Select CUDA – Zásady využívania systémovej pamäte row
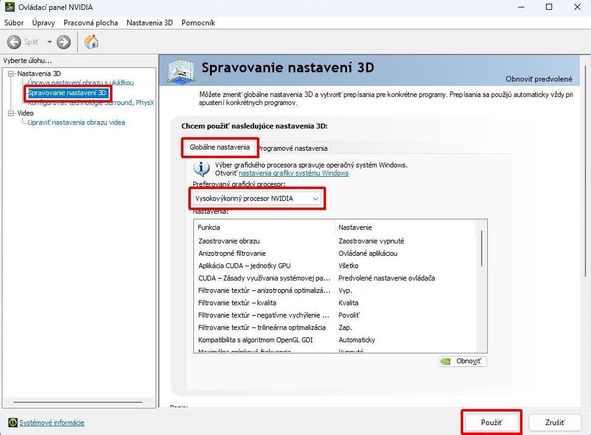The height and width of the screenshot is (435, 591). pos(335,278)
